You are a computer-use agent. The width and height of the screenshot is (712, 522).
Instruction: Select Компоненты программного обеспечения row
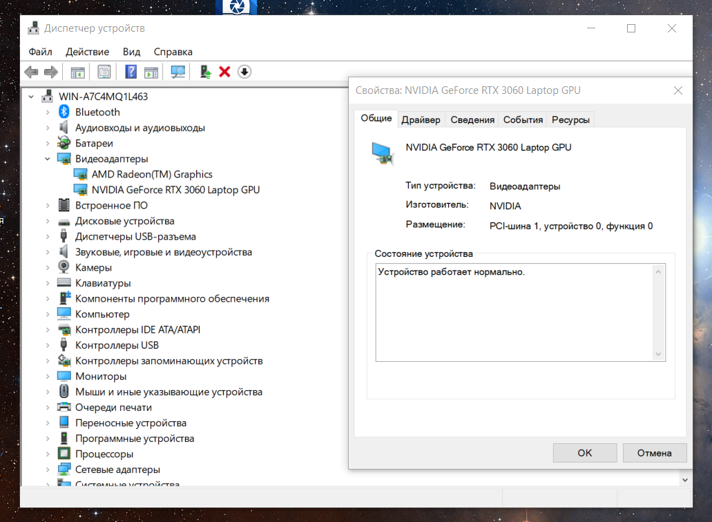[x=172, y=299]
